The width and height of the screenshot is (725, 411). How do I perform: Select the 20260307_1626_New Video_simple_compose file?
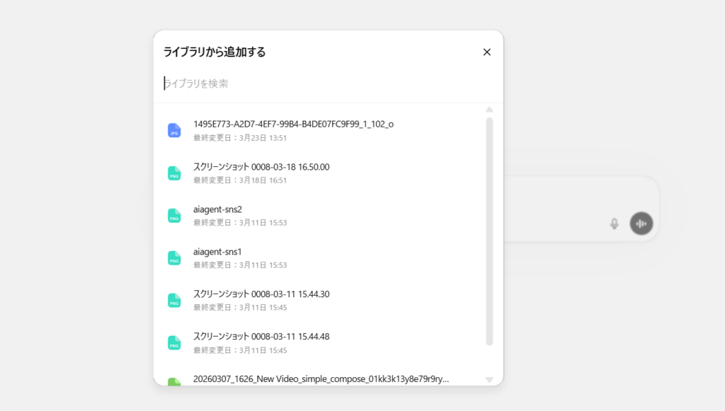(321, 379)
